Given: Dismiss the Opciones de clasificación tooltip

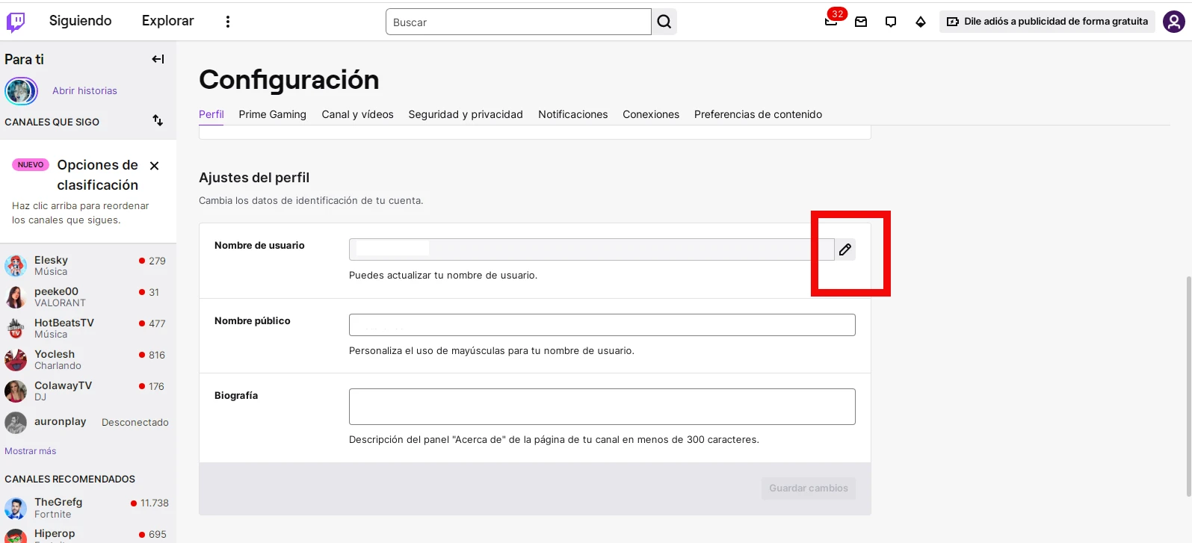Looking at the screenshot, I should [155, 166].
